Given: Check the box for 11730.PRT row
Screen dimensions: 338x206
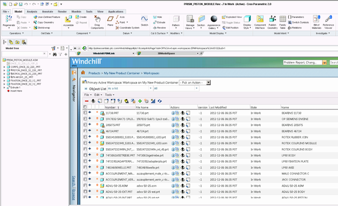Looking at the screenshot, I should [85, 113].
